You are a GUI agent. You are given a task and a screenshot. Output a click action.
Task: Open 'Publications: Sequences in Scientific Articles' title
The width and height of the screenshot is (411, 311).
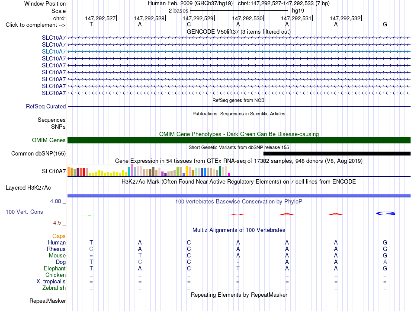tap(239, 114)
